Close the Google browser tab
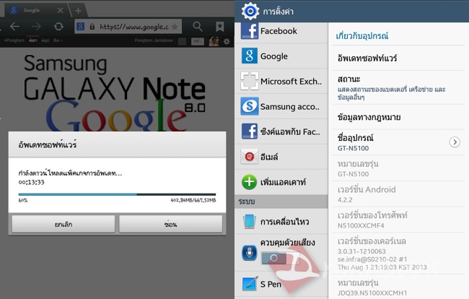The width and height of the screenshot is (469, 299). click(x=60, y=11)
